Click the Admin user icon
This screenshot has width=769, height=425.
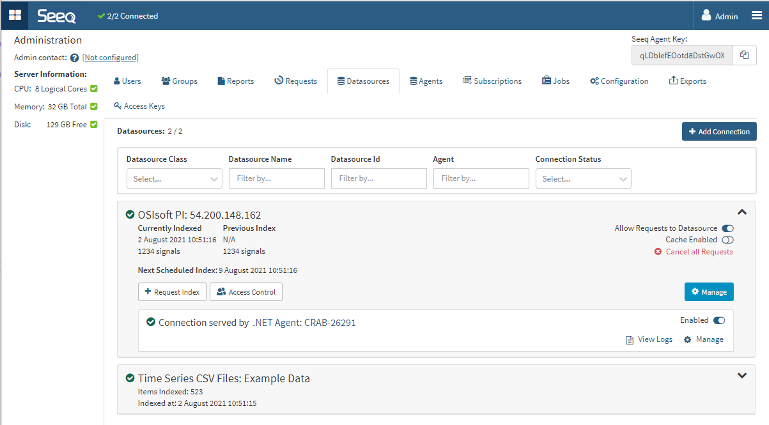tap(706, 15)
